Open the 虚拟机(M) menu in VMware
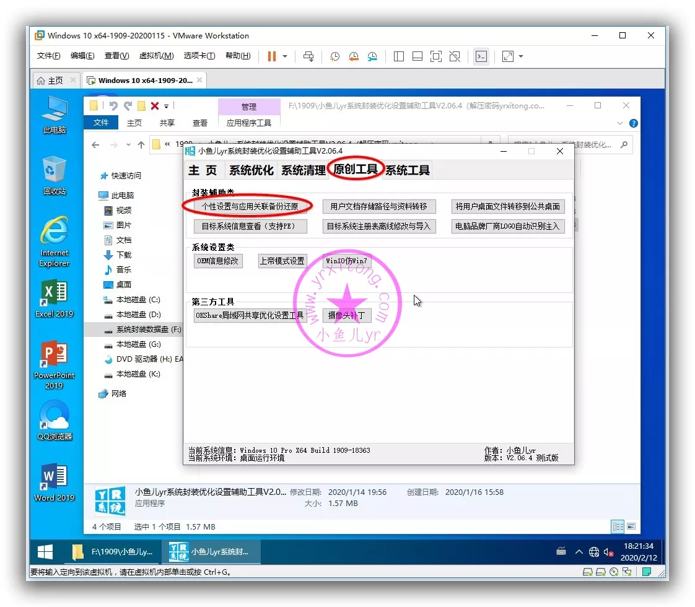695x607 pixels. pos(156,56)
